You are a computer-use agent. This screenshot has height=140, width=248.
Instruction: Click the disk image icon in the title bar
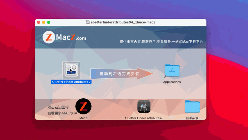pyautogui.click(x=88, y=22)
